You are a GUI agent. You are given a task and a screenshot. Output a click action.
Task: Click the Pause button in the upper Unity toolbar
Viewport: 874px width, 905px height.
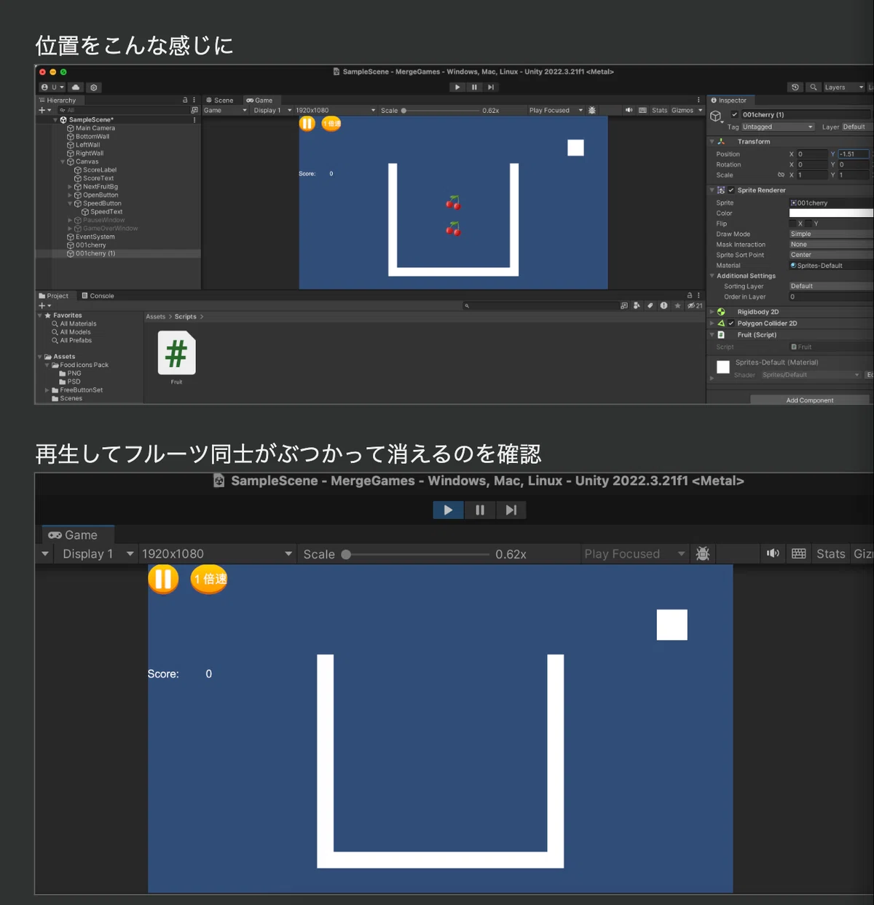(x=474, y=87)
